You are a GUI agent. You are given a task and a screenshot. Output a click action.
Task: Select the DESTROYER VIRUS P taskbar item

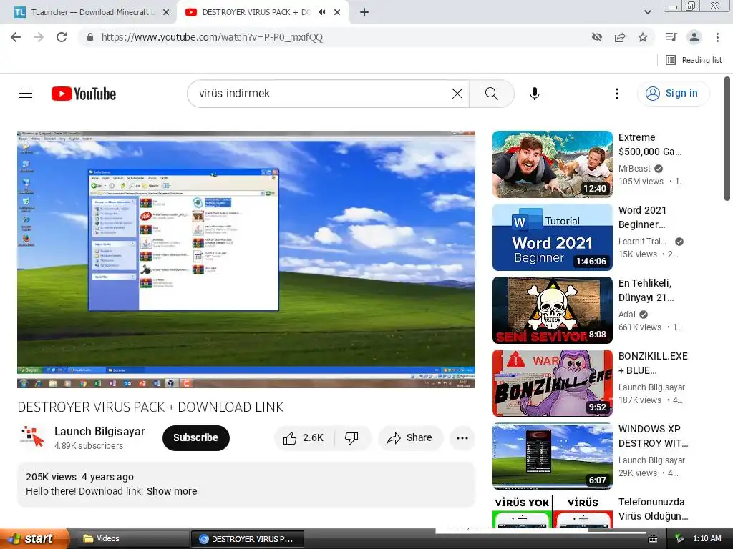(x=248, y=539)
